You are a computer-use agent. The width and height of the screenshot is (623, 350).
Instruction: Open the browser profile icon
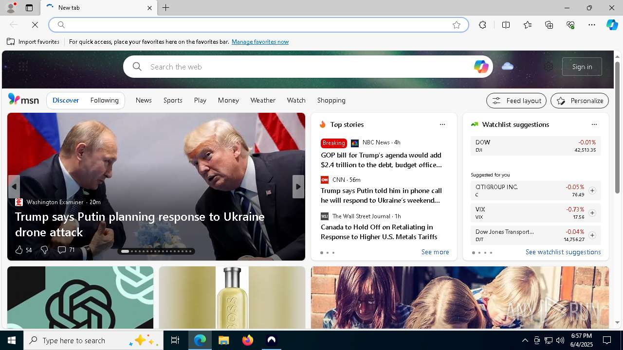pos(10,8)
